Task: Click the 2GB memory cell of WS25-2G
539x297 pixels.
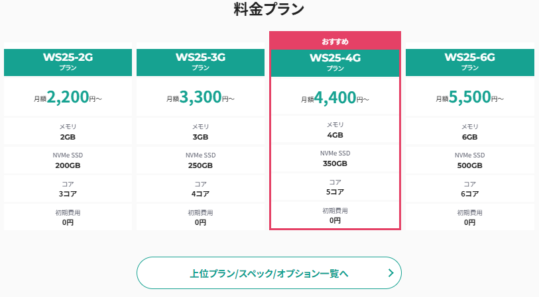Action: tap(68, 132)
